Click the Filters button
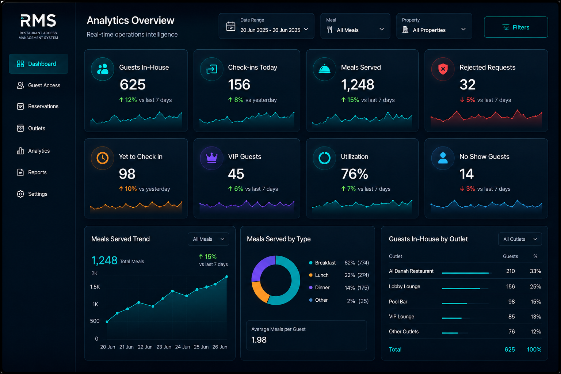 (516, 27)
